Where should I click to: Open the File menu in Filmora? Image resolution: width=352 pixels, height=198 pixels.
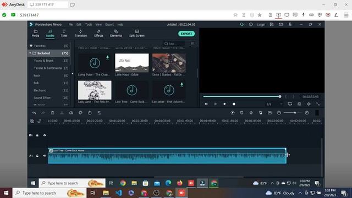point(71,24)
